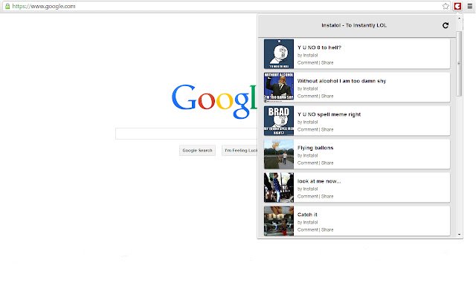Share 'Y U NO spell meme right' post
The width and height of the screenshot is (476, 297).
tap(327, 129)
